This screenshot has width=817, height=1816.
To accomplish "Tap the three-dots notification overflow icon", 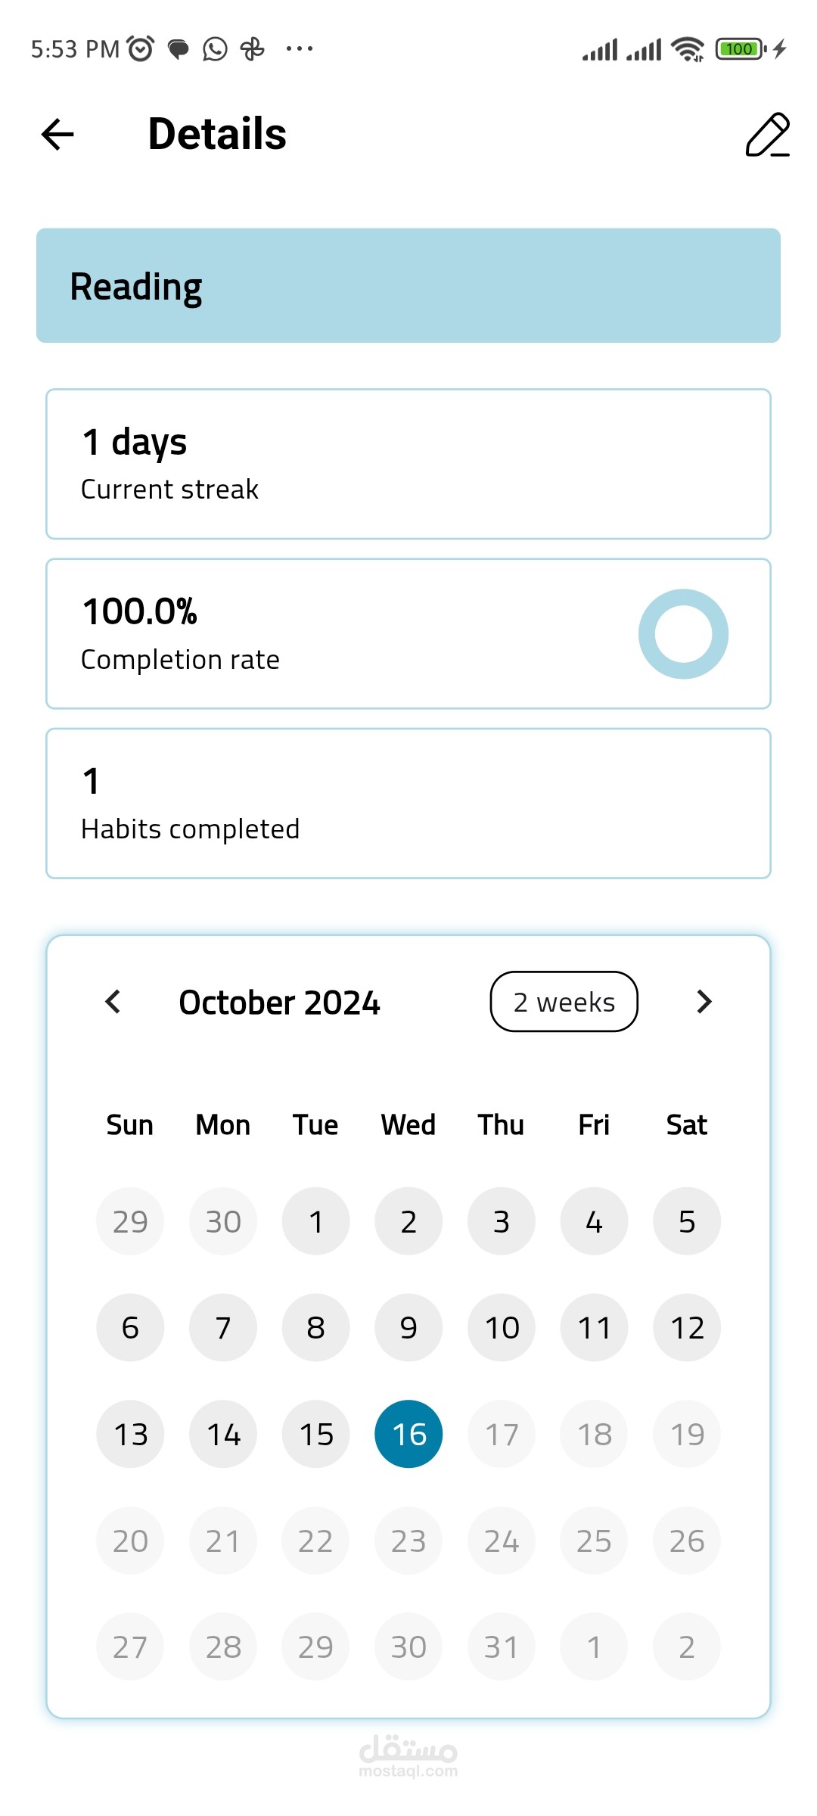I will pyautogui.click(x=300, y=49).
